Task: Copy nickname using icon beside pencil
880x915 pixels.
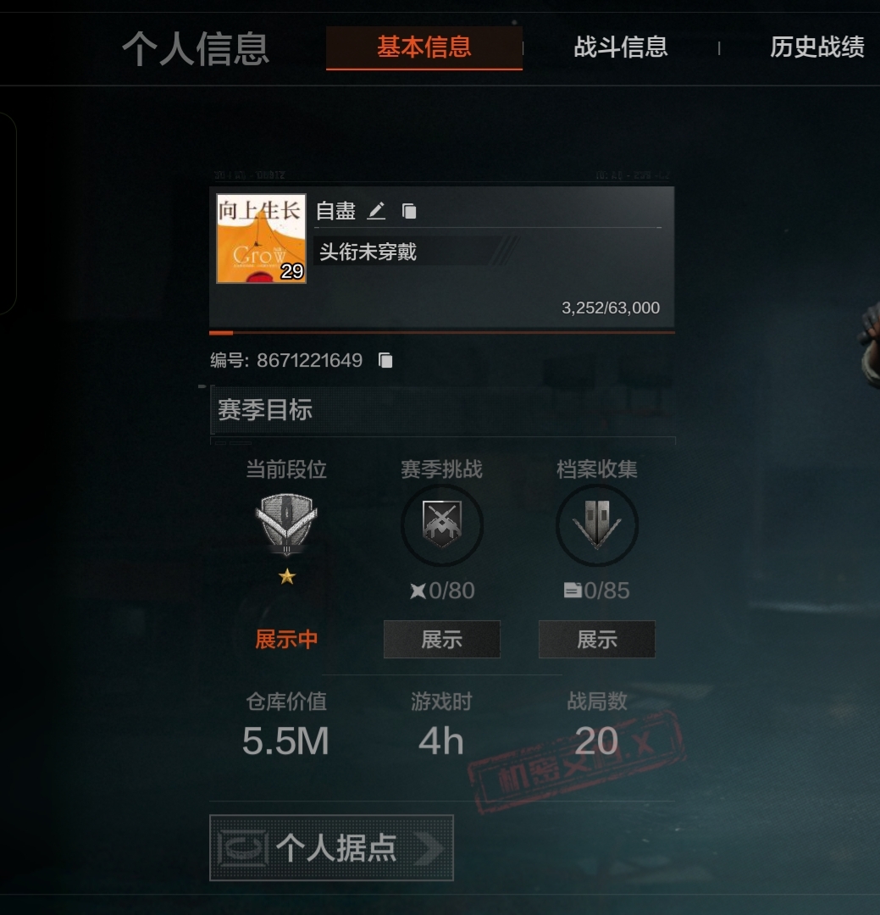Action: click(x=410, y=211)
